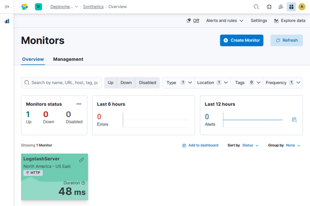Click the user avatar labeled A
This screenshot has height=206, width=310.
[302, 7]
